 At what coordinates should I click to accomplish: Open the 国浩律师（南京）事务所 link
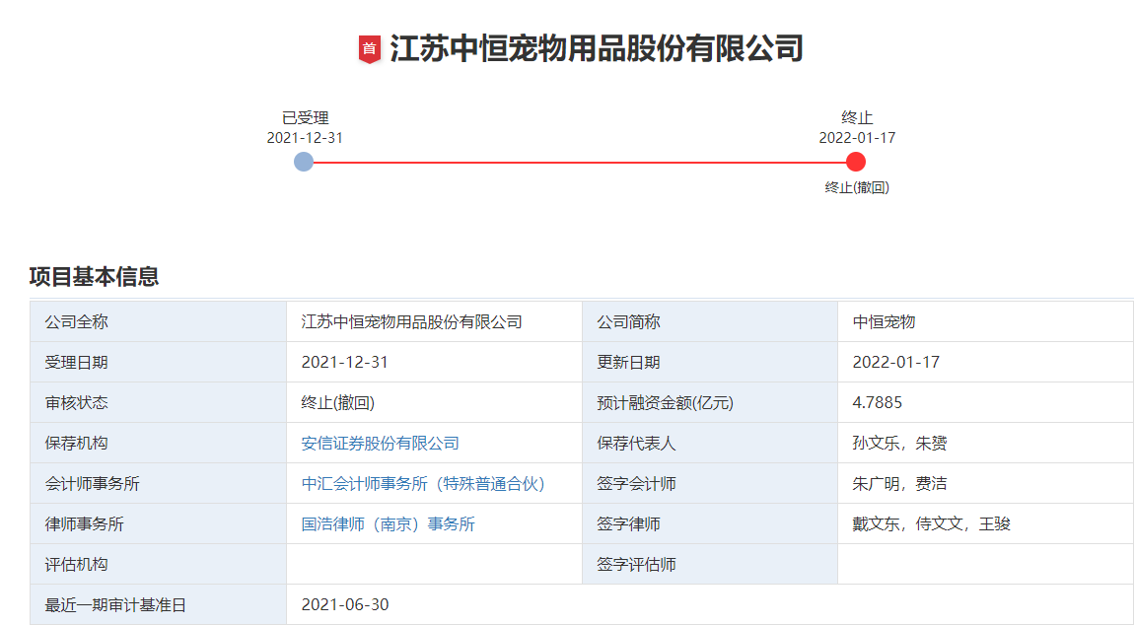pos(388,524)
